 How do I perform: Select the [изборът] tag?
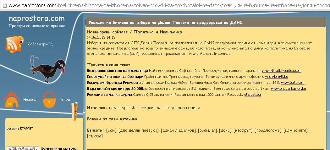pos(243,130)
